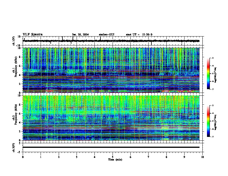Click the "ch.3(V)" axis label
This screenshot has height=176, width=228.
(x=14, y=148)
